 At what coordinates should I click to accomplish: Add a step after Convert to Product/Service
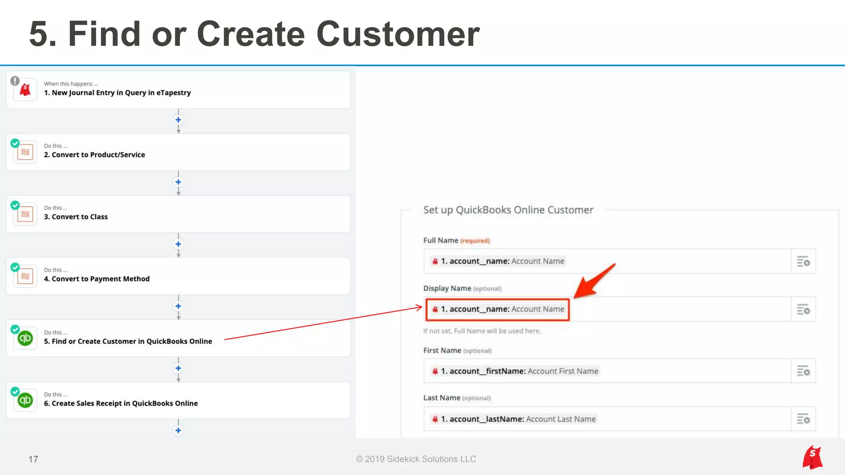[x=178, y=182]
